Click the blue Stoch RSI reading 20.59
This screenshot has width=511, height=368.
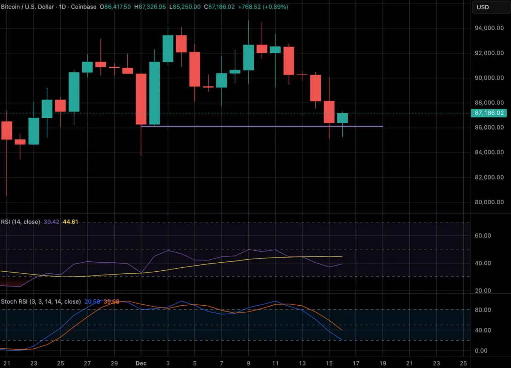coord(93,301)
